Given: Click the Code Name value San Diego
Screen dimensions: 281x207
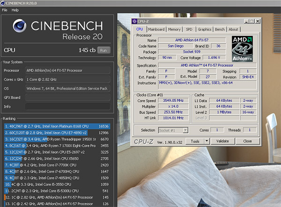Looking at the screenshot, I should point(176,46).
